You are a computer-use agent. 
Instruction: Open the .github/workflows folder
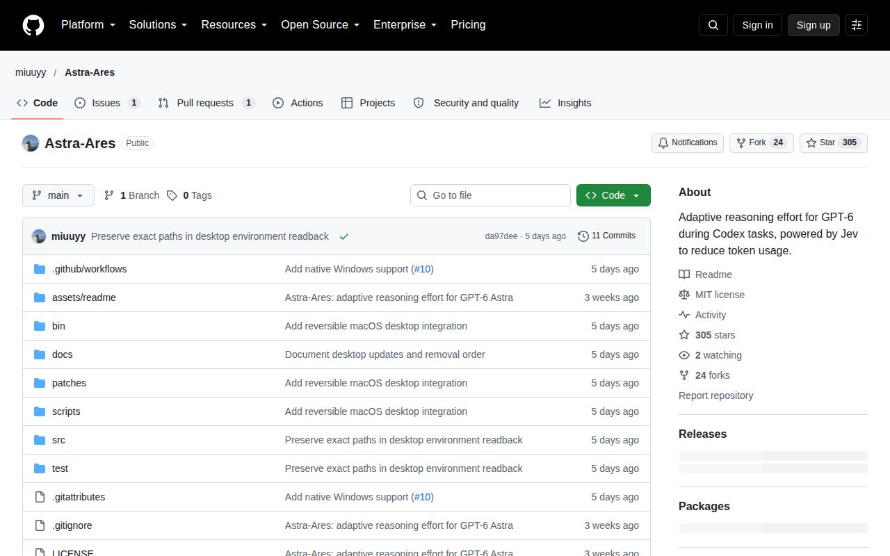pyautogui.click(x=89, y=269)
